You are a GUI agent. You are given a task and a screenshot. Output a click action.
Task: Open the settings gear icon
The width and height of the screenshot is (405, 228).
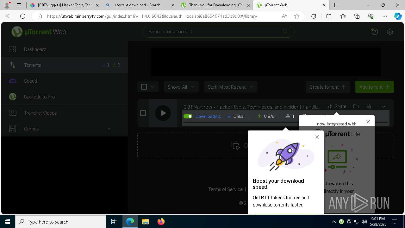click(390, 32)
